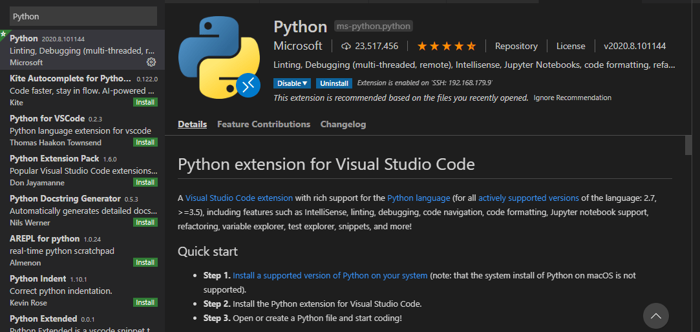
Task: Install Python Indent extension
Action: [x=145, y=302]
